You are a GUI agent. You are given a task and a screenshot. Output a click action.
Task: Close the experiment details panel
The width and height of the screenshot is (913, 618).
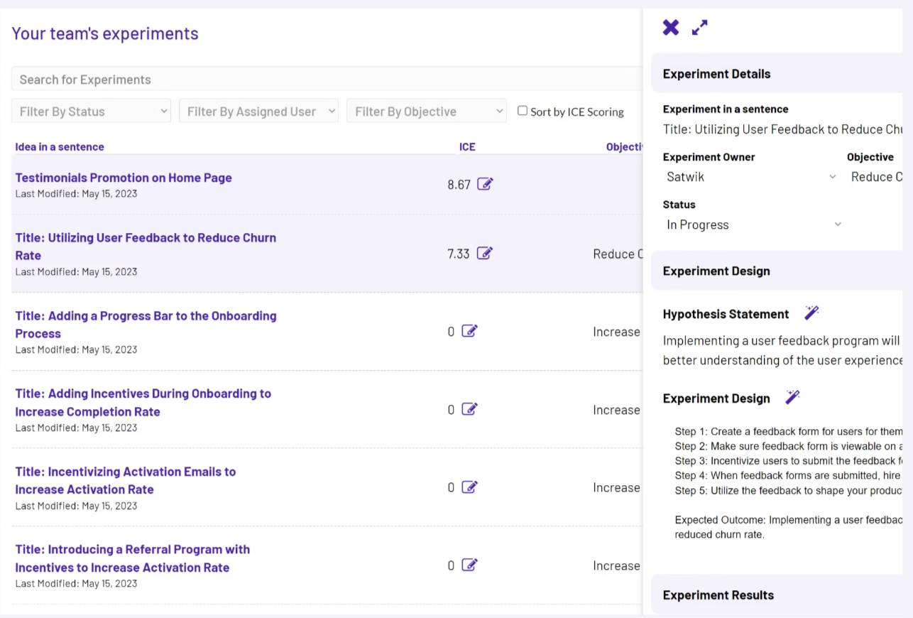(x=670, y=27)
